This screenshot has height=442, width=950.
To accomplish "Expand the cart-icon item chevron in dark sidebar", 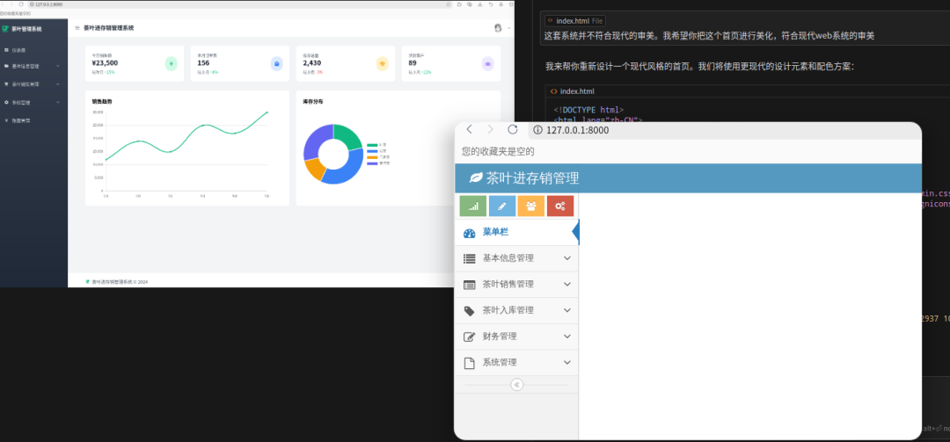I will 58,84.
